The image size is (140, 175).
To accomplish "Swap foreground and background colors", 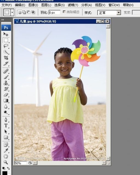I will tap(9, 168).
